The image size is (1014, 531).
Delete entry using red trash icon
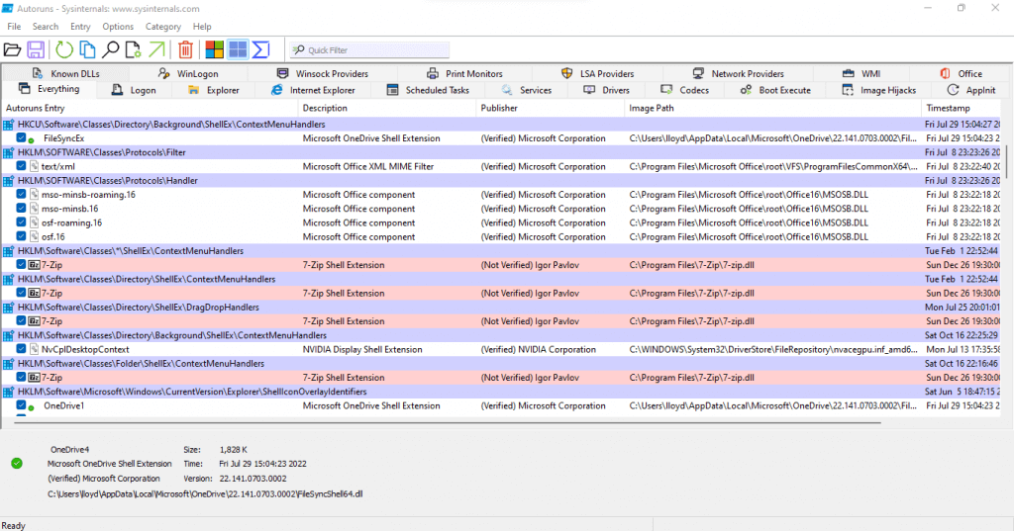tap(185, 49)
